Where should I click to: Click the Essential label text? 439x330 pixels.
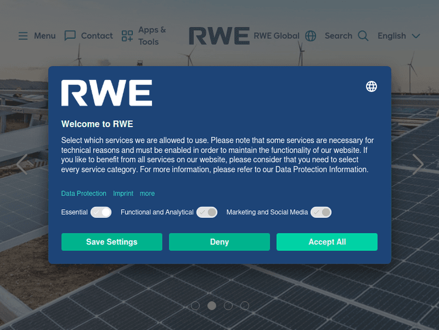(x=74, y=212)
